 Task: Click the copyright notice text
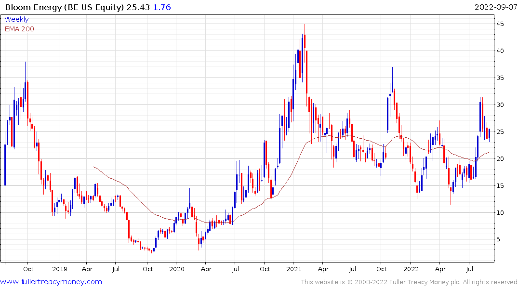[409, 282]
